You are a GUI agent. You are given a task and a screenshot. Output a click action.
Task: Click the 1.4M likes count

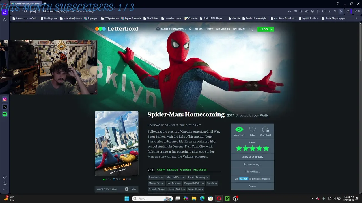[x=127, y=180]
